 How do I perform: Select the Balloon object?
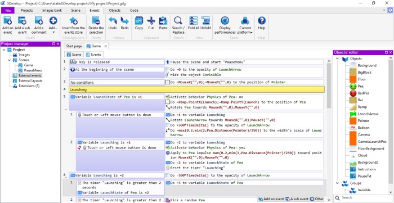tap(364, 128)
